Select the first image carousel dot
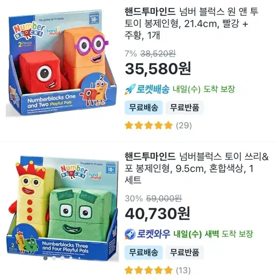 pyautogui.click(x=45, y=258)
